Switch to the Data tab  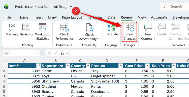pos(111,17)
